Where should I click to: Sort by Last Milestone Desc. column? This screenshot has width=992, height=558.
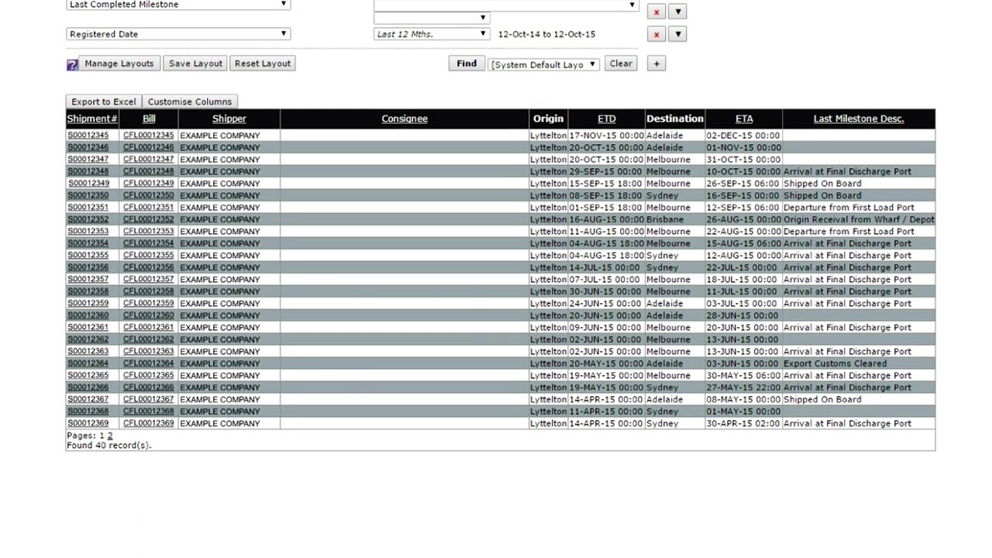click(x=859, y=119)
